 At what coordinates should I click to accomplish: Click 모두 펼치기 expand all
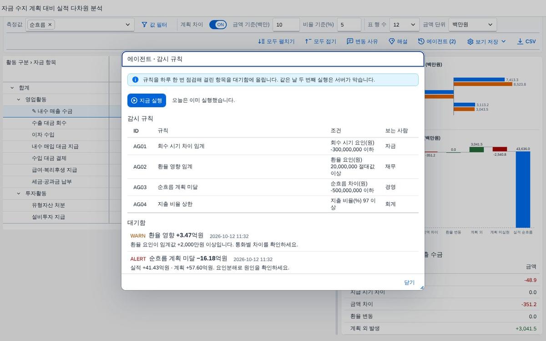click(276, 41)
